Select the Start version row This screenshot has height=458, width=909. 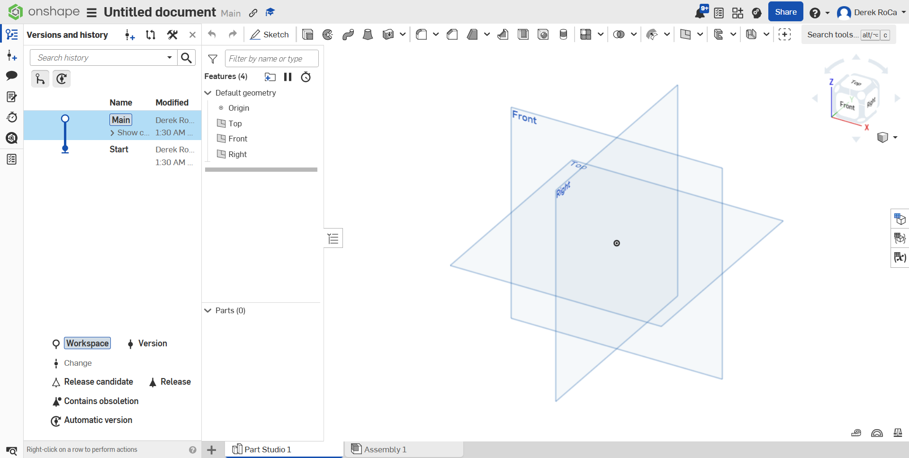click(113, 156)
